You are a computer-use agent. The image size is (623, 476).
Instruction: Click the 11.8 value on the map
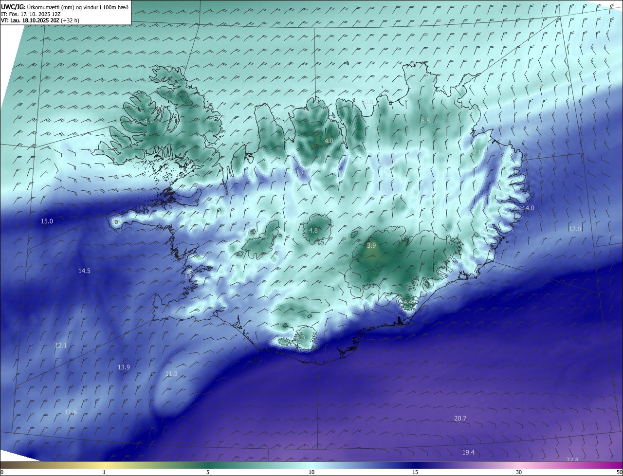coord(171,373)
